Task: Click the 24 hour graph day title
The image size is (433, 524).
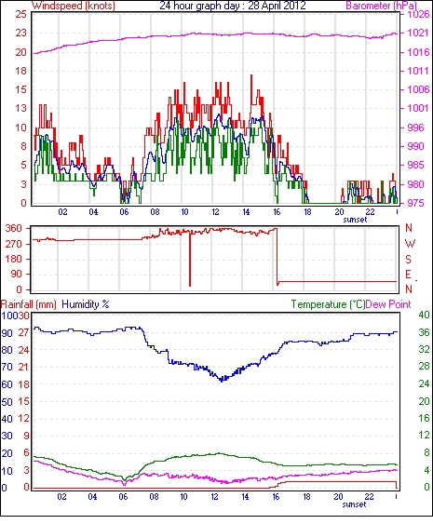Action: (x=233, y=6)
